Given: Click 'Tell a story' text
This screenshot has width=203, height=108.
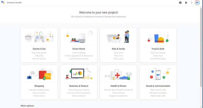Looking at the screenshot, I should [118, 53].
